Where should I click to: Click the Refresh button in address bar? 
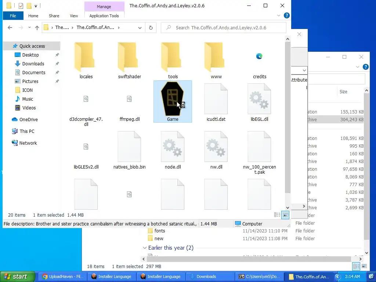[x=151, y=28]
